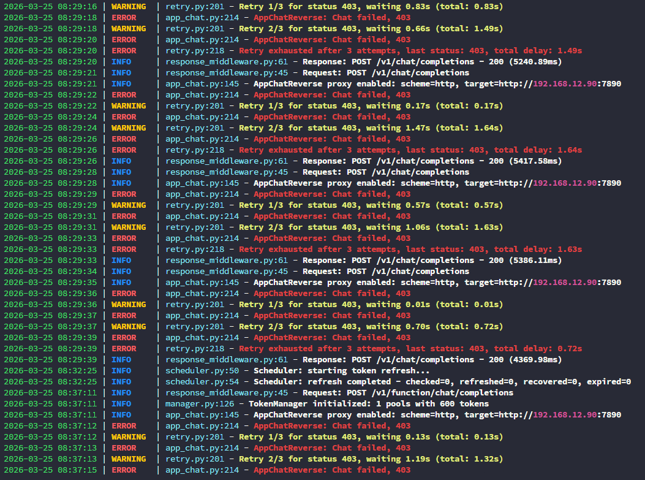This screenshot has width=645, height=480.
Task: Select the response line showing 4369.98ms
Action: [x=432, y=360]
